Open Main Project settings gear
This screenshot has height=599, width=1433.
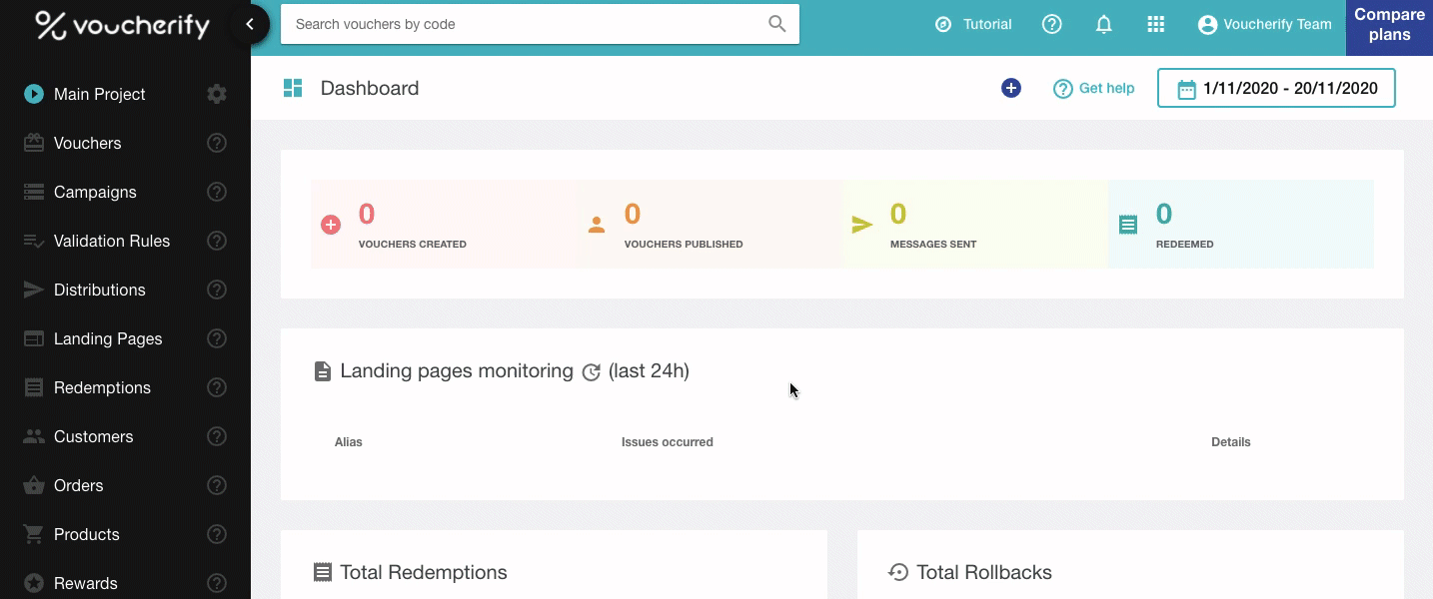coord(217,94)
